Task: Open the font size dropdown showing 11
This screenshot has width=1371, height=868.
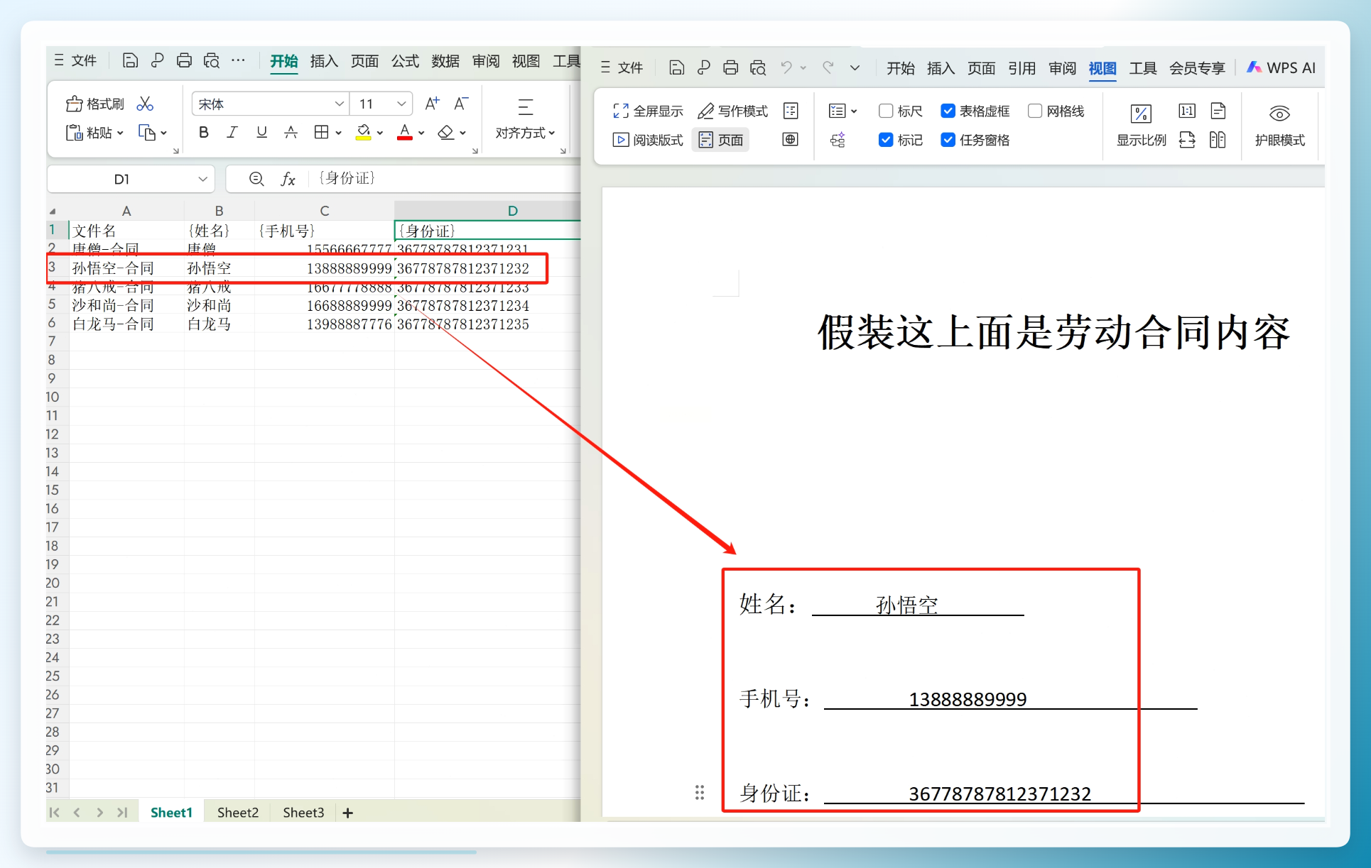Action: [401, 104]
